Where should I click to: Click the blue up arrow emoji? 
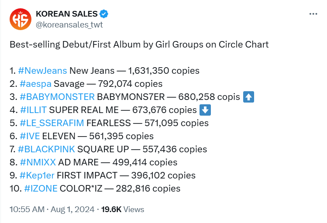(x=248, y=97)
